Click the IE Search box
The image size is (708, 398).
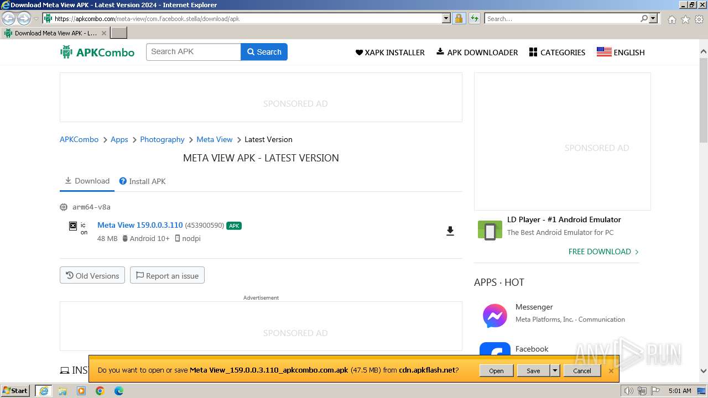[x=562, y=19]
